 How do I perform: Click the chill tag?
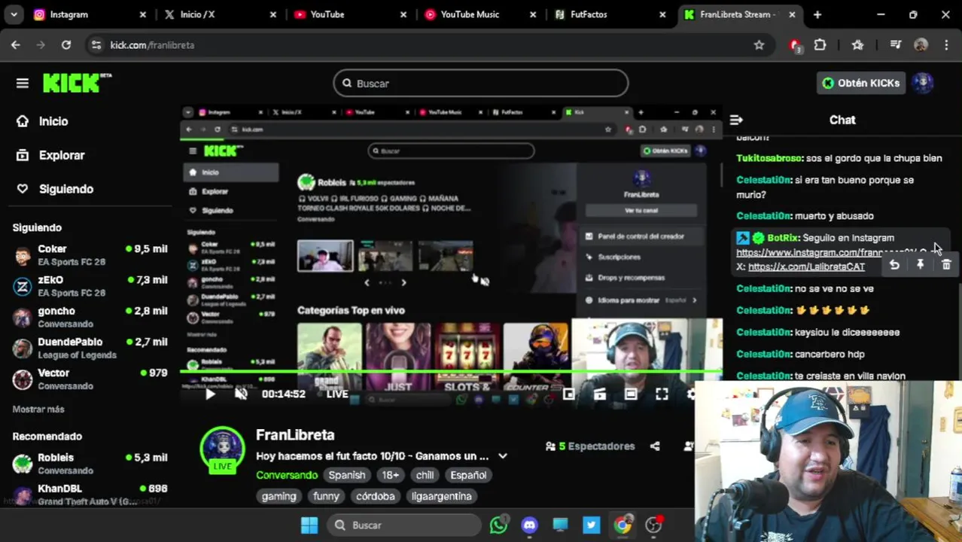[425, 475]
